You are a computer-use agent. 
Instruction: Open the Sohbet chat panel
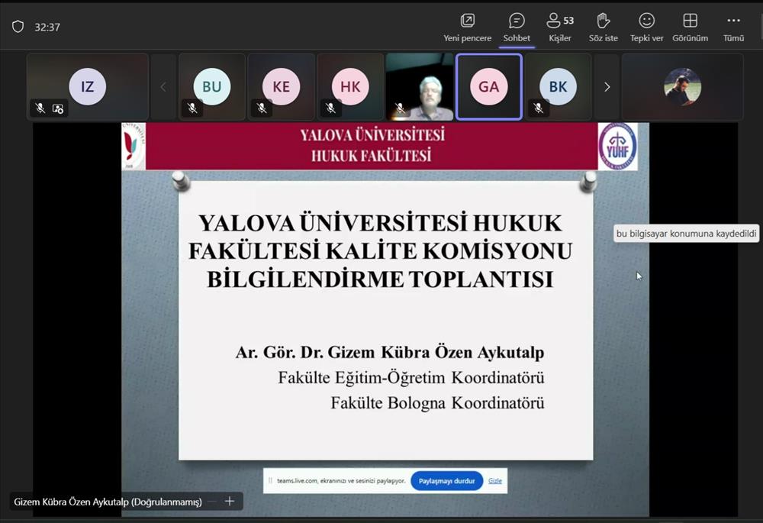517,27
